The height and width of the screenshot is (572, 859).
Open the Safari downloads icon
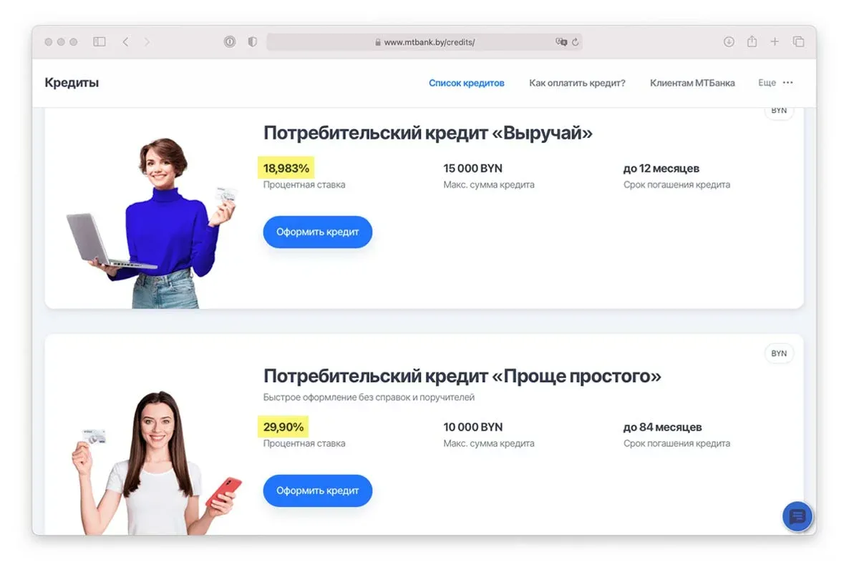(x=729, y=42)
